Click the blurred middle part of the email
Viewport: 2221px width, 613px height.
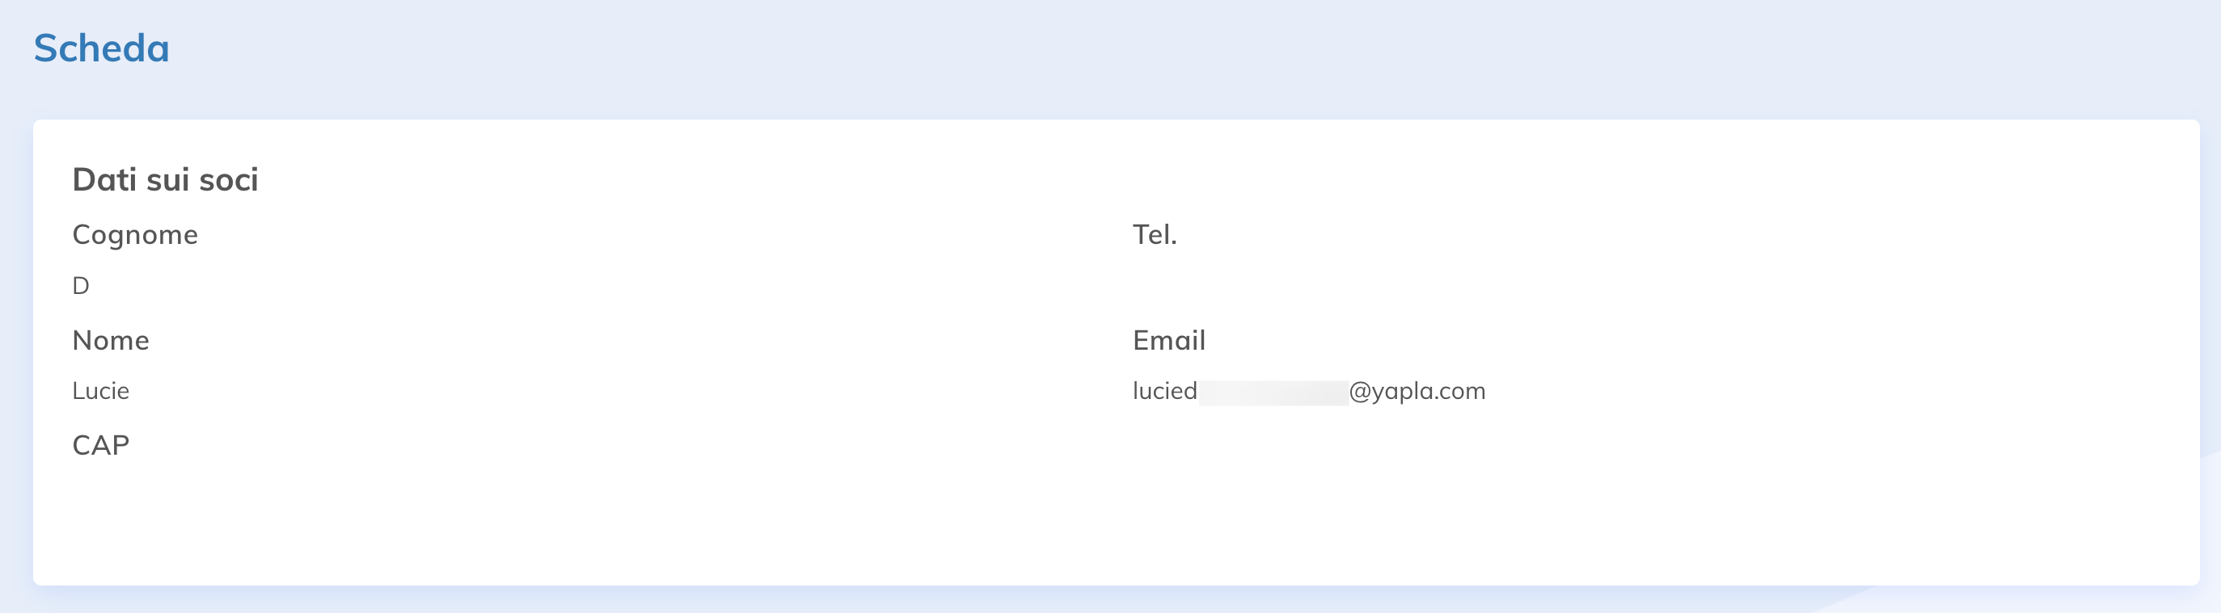(x=1273, y=393)
